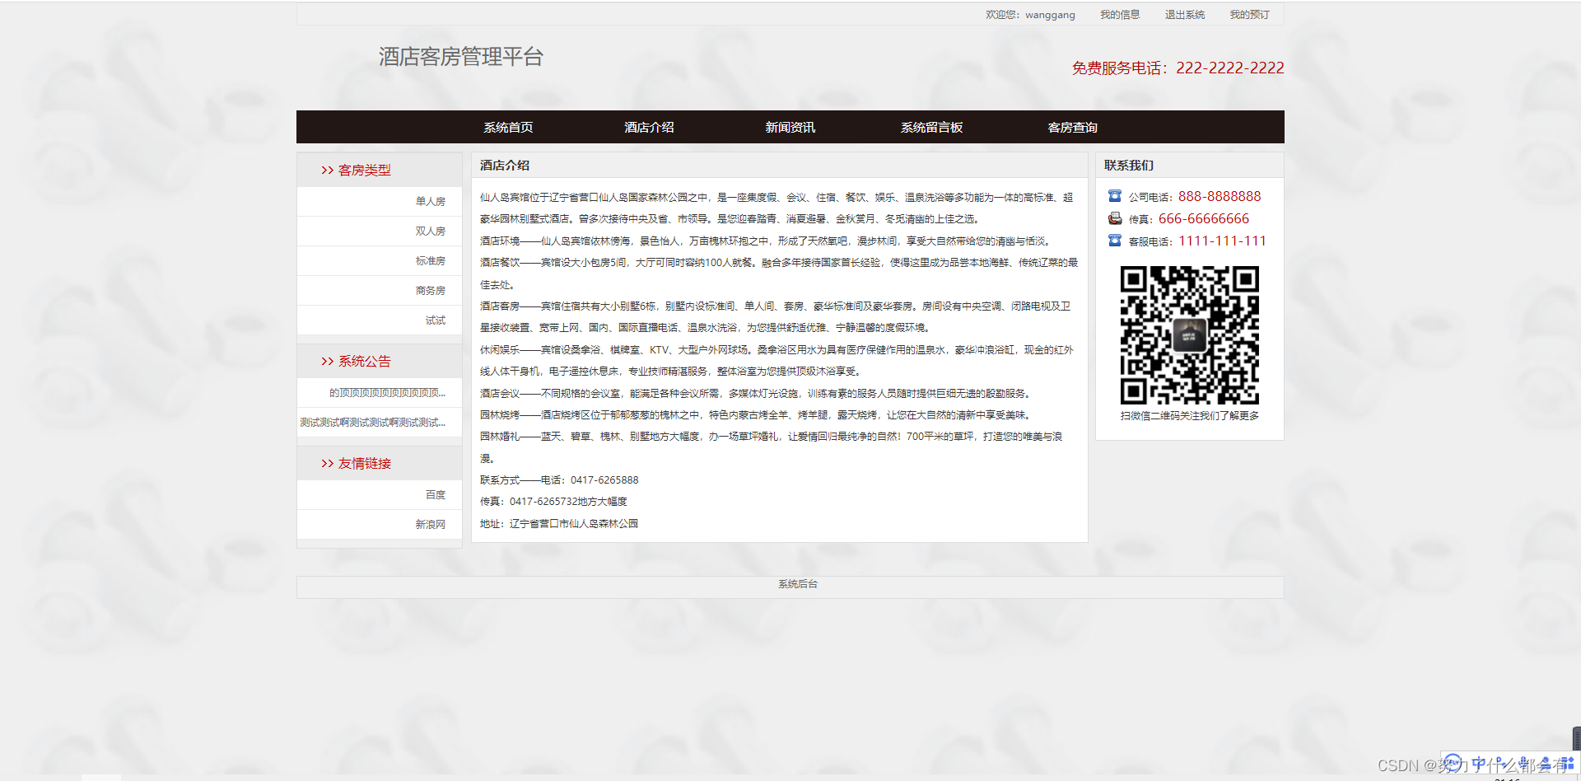Click the telephone icon beside 公司电话
Image resolution: width=1581 pixels, height=781 pixels.
(1115, 196)
